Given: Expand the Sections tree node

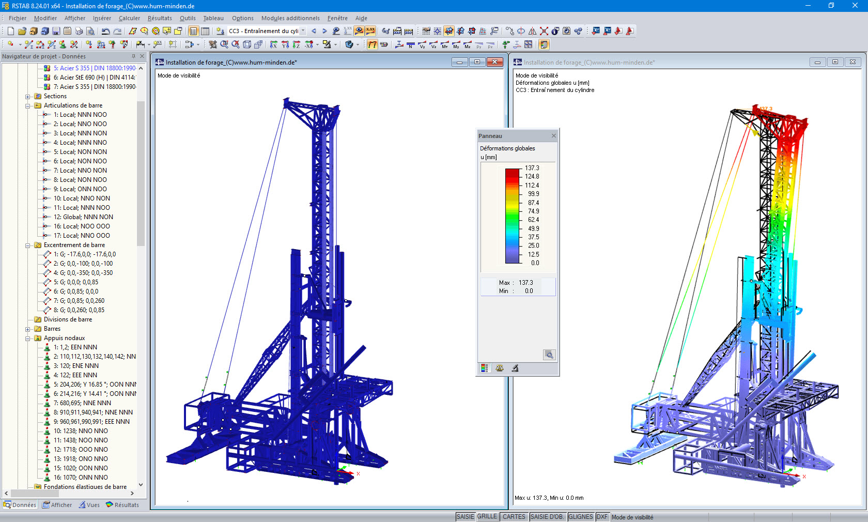Looking at the screenshot, I should pyautogui.click(x=28, y=97).
